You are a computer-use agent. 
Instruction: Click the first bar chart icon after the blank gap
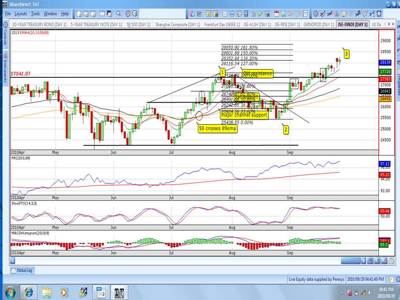192,14
